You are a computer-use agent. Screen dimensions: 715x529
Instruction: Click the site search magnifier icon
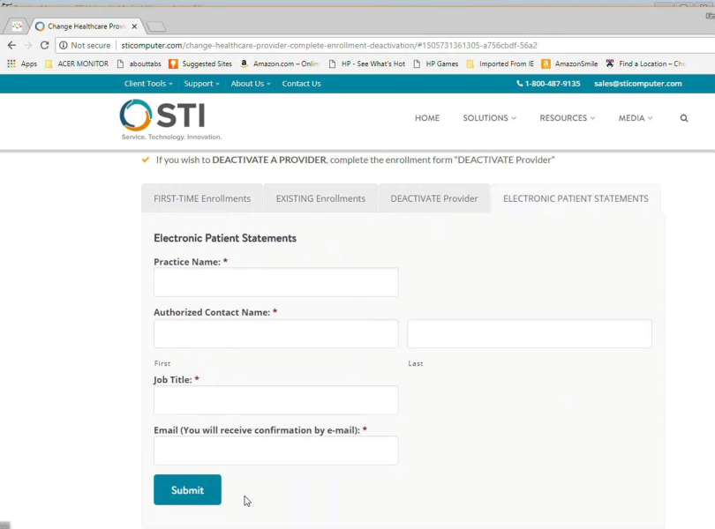point(684,118)
